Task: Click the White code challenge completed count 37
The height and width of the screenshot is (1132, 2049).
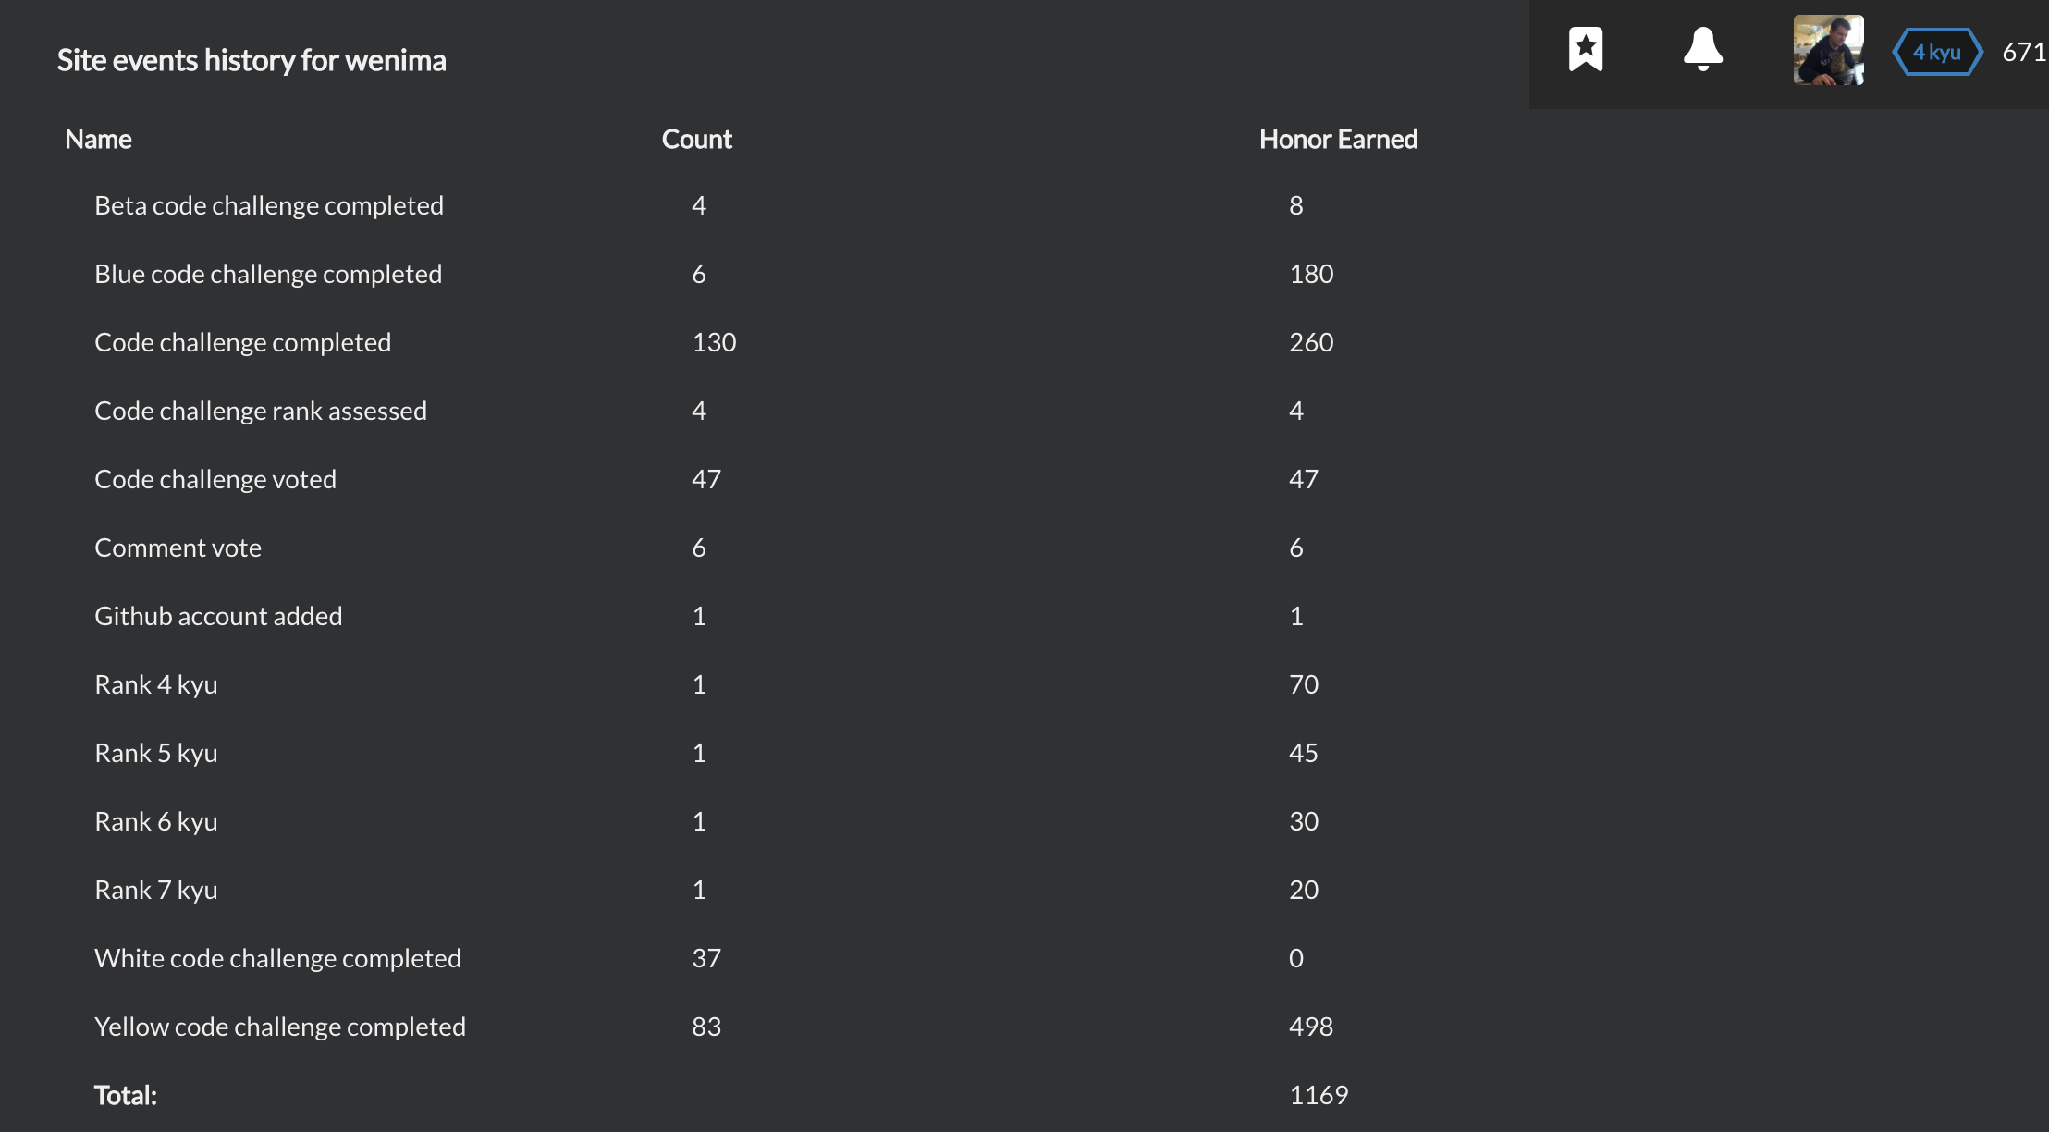Action: pos(707,958)
